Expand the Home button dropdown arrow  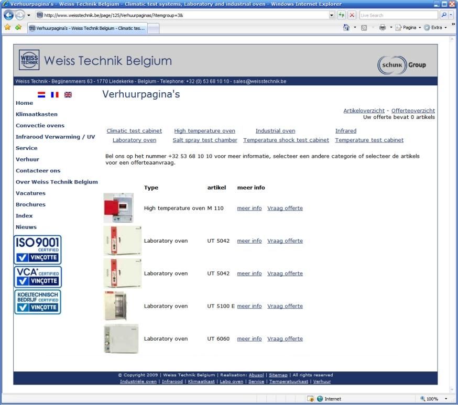(355, 27)
